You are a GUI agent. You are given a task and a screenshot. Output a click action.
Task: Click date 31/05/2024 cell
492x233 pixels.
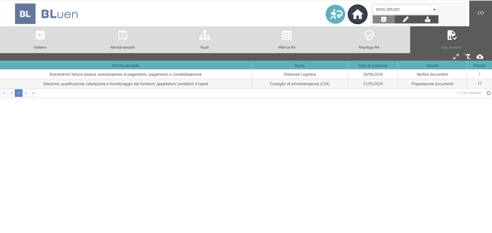point(373,84)
